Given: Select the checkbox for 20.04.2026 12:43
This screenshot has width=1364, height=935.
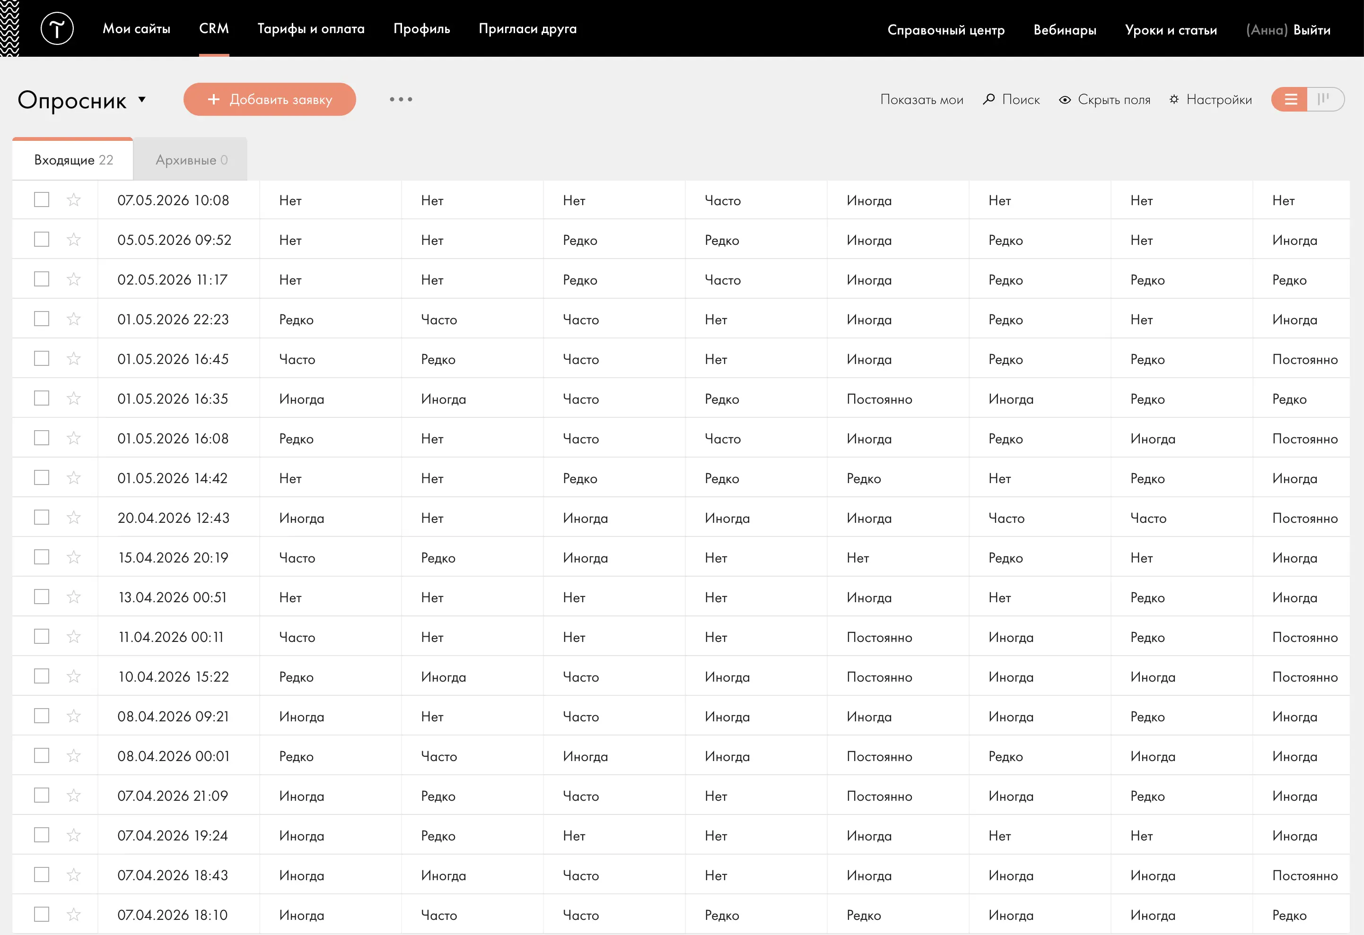Looking at the screenshot, I should tap(42, 517).
